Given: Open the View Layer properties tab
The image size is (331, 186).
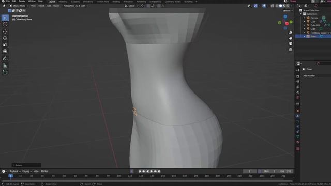Looking at the screenshot, I should (298, 87).
